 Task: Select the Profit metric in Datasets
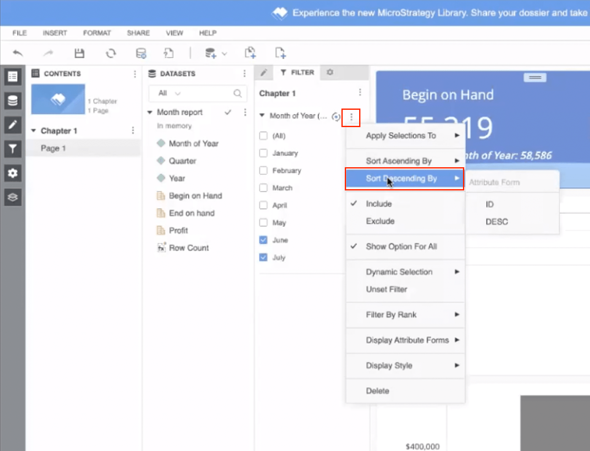point(178,231)
